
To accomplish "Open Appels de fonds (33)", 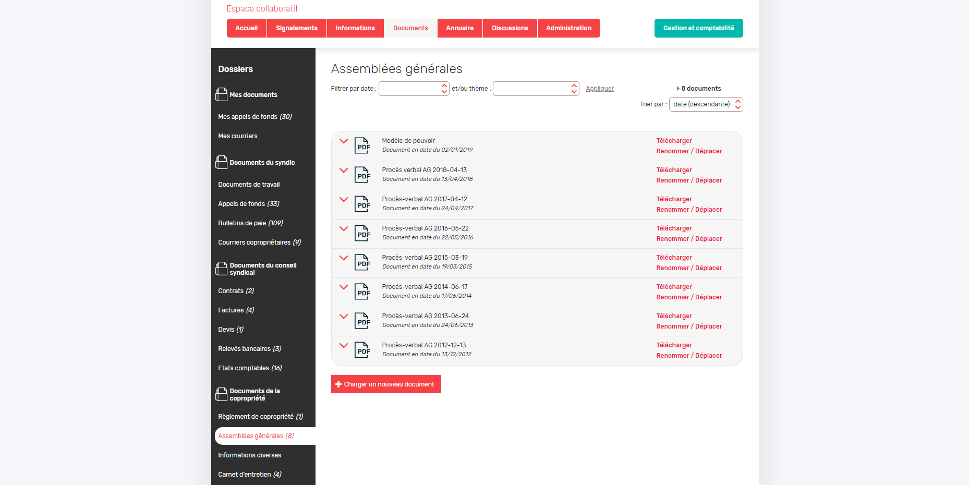I will pyautogui.click(x=249, y=204).
